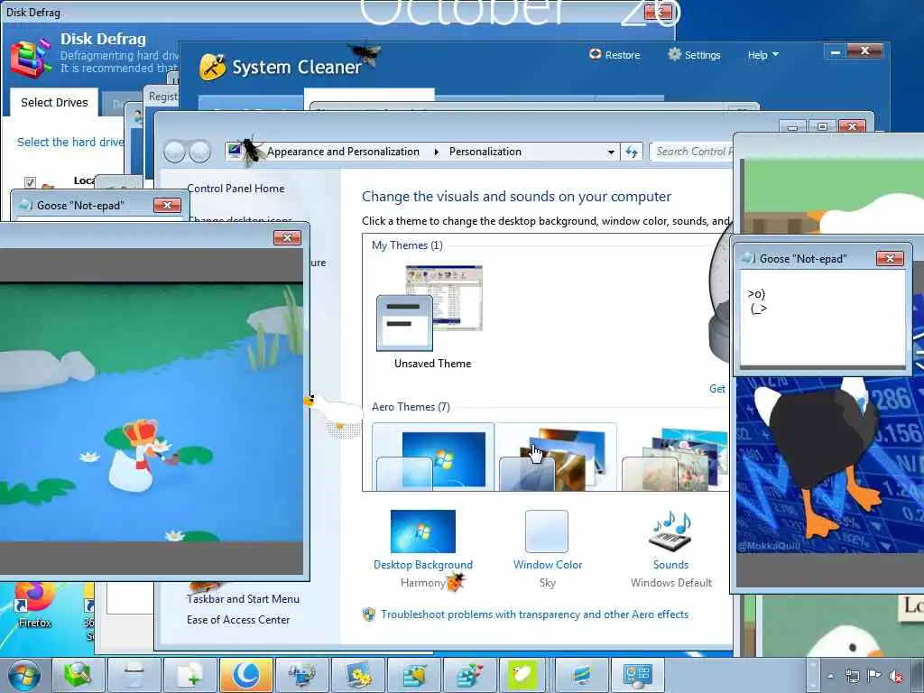Image resolution: width=924 pixels, height=693 pixels.
Task: Click the Window Color link text
Action: (548, 565)
